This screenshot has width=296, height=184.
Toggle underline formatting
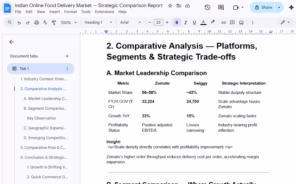(194, 23)
